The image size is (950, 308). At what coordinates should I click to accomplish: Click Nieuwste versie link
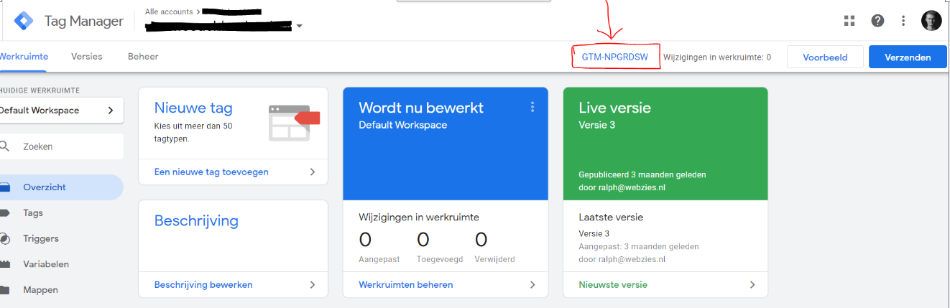coord(613,284)
